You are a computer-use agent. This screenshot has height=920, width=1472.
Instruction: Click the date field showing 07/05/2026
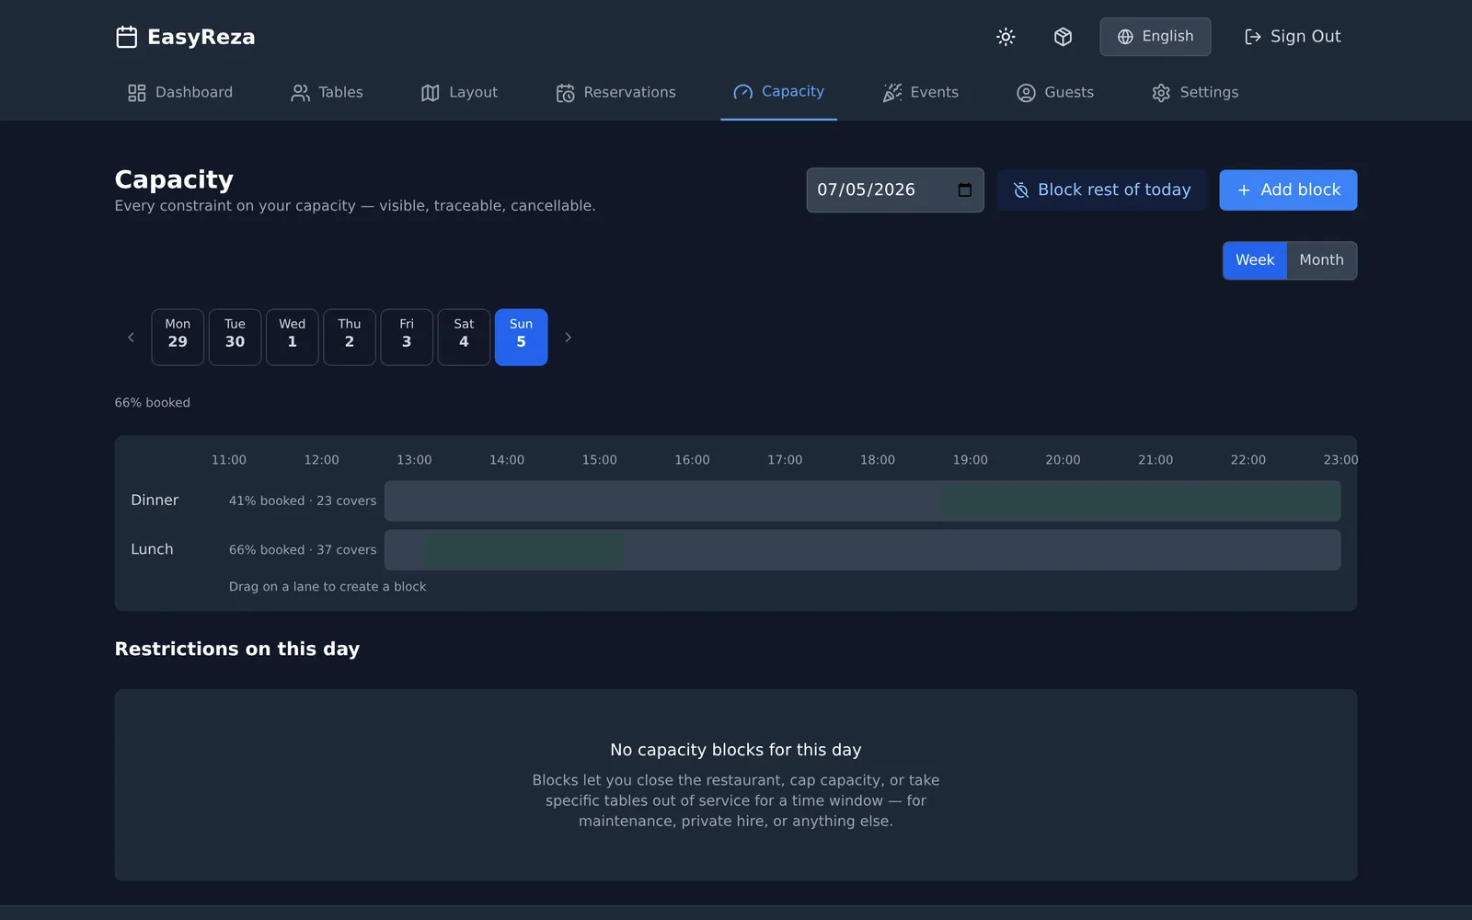[894, 190]
